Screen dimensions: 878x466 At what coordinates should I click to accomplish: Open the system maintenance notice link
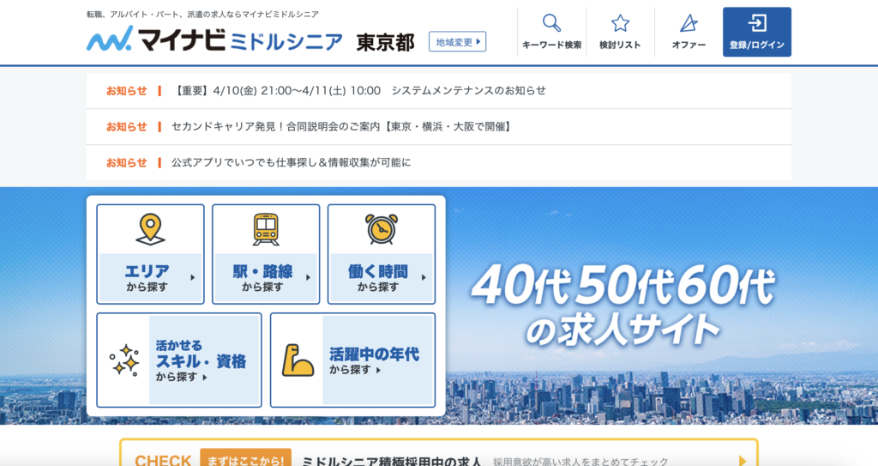[x=360, y=90]
